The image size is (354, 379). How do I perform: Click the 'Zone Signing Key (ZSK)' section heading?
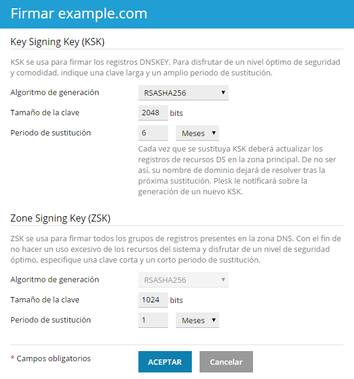[x=61, y=218]
